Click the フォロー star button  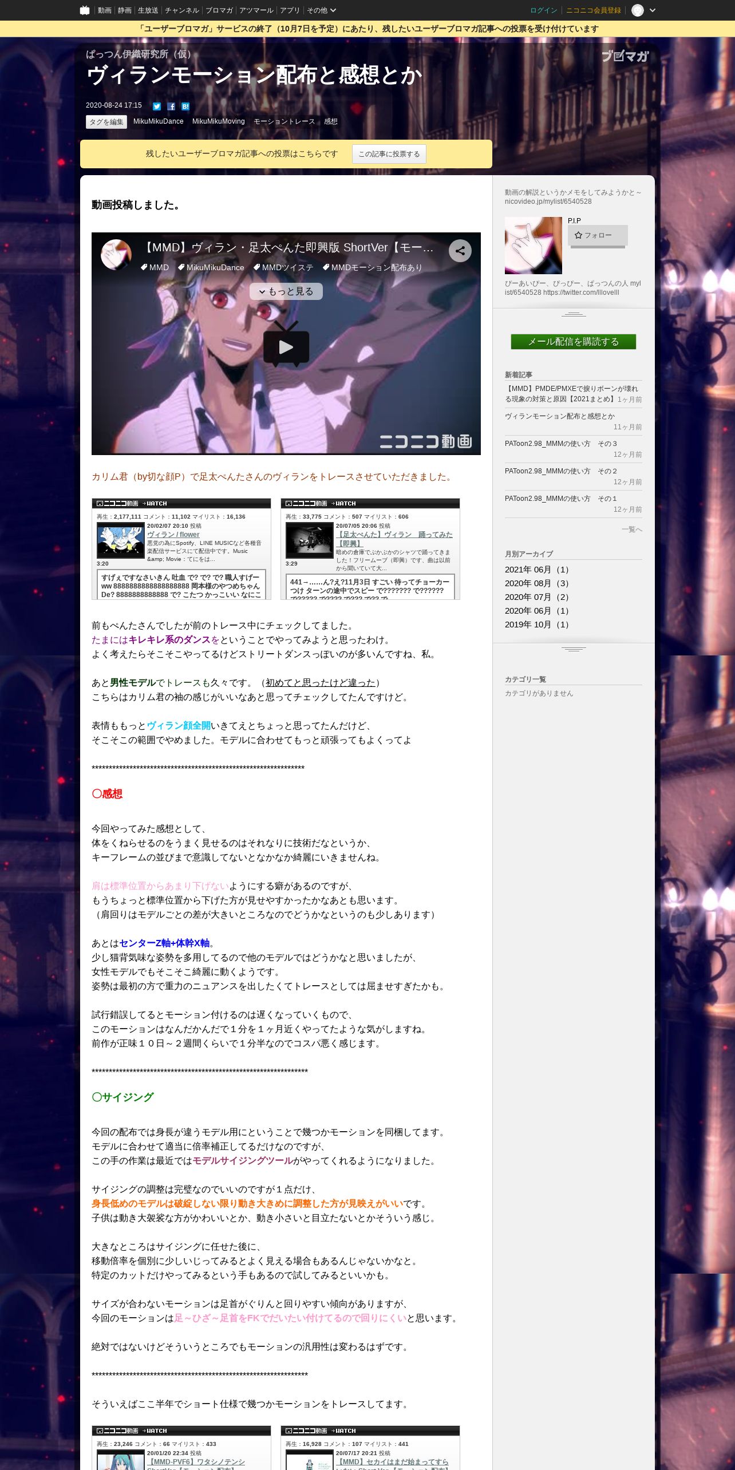click(598, 235)
